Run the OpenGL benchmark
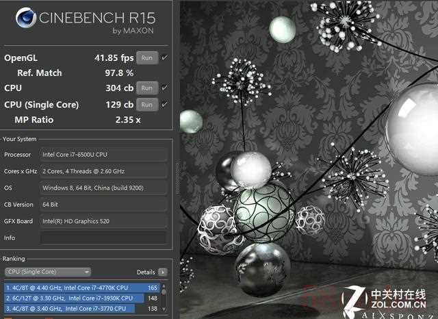The image size is (438, 319). click(146, 58)
